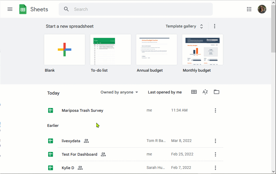The image size is (276, 174).
Task: Click the vertical scrollbar thumb
Action: [273, 28]
